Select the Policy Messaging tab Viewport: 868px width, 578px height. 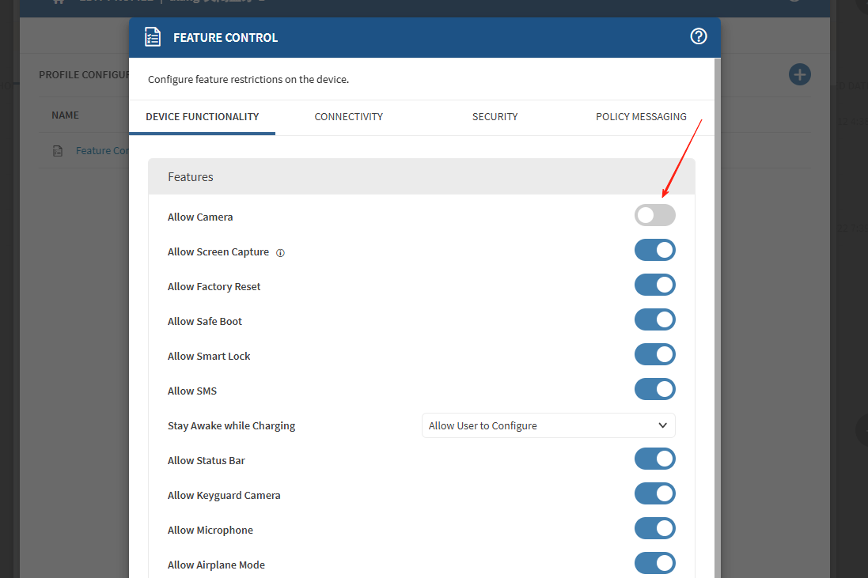click(x=641, y=116)
